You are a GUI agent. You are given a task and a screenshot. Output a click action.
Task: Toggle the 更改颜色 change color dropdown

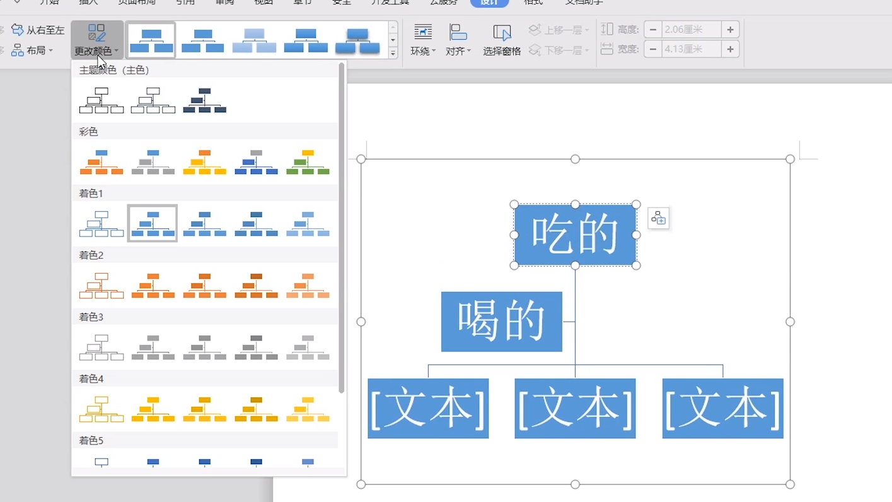96,40
